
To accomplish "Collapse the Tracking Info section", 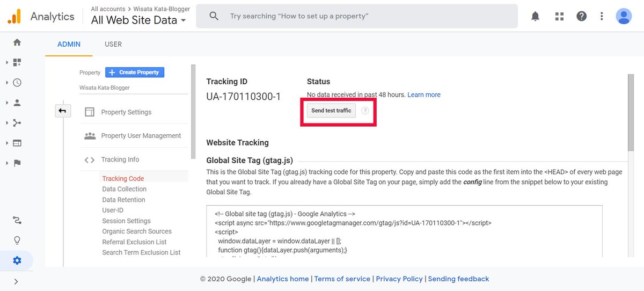I will 120,159.
